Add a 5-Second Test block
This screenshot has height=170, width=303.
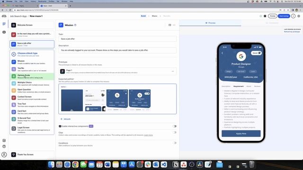32,120
